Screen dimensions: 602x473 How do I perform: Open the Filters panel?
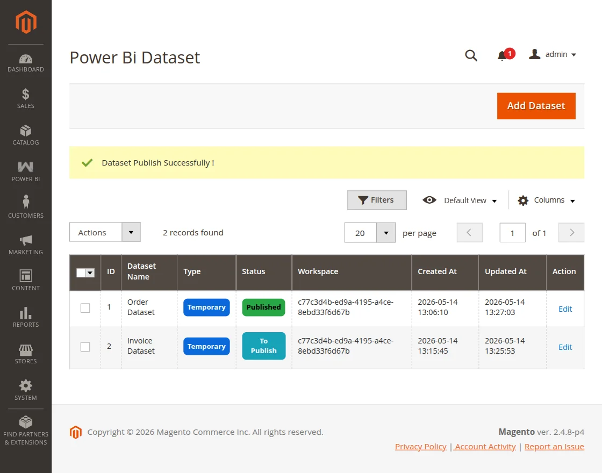pyautogui.click(x=377, y=200)
